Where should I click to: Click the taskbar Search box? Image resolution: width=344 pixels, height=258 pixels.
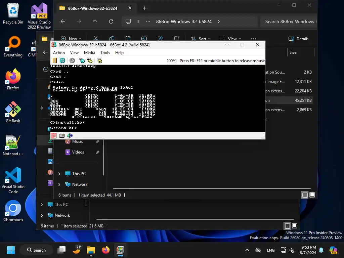(36, 250)
